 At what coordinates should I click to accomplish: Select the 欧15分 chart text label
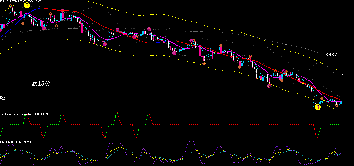point(41,84)
